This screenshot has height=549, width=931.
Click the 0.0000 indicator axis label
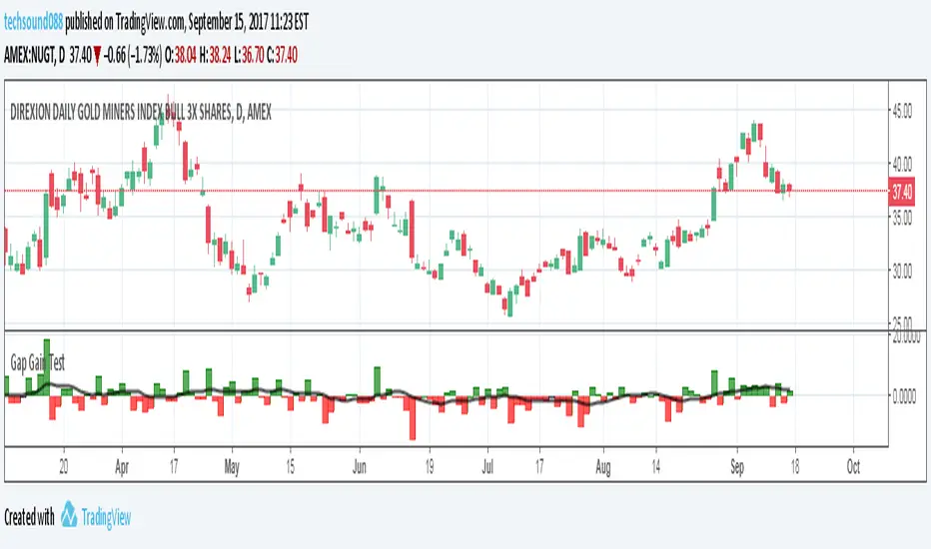coord(904,397)
